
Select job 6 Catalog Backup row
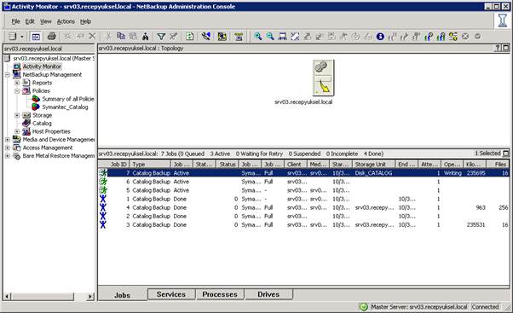[x=304, y=182]
